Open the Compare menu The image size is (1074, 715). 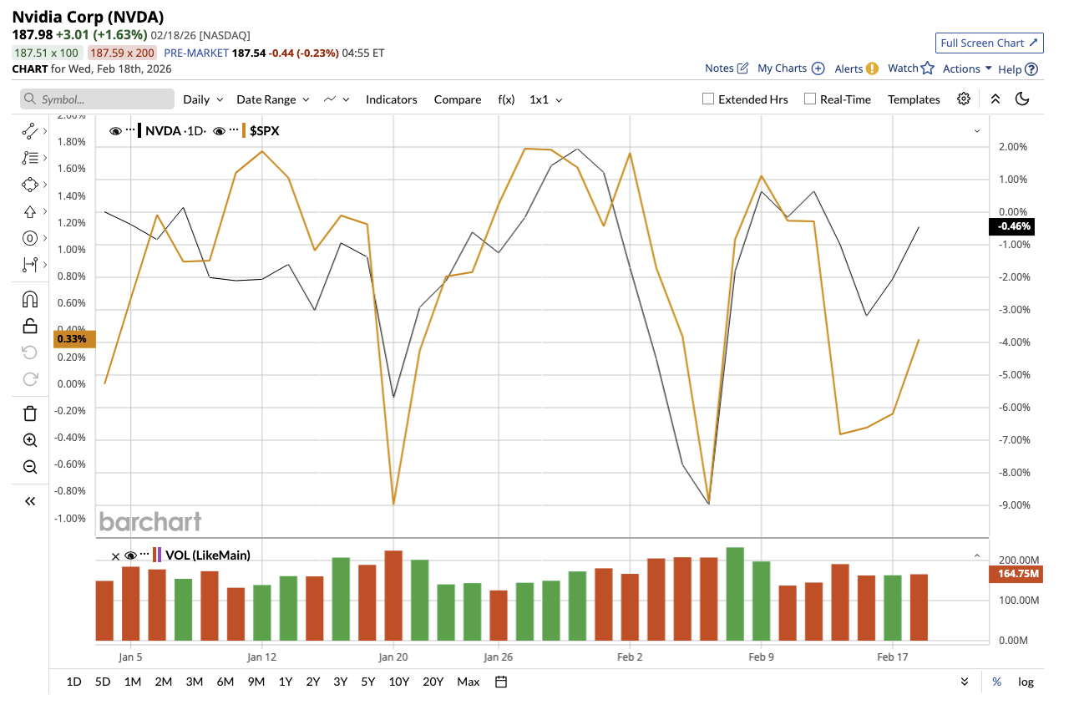(458, 99)
